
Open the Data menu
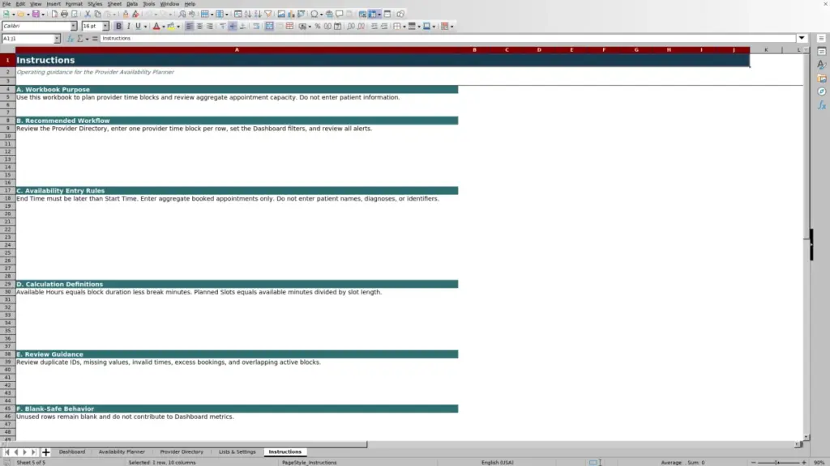coord(132,4)
